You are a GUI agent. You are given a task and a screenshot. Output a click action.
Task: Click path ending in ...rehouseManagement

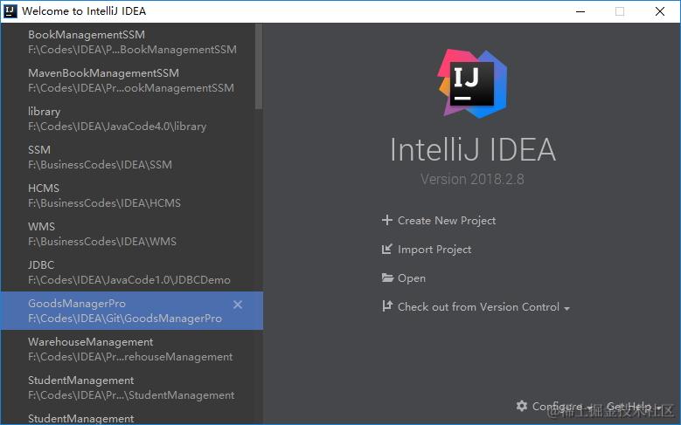130,356
